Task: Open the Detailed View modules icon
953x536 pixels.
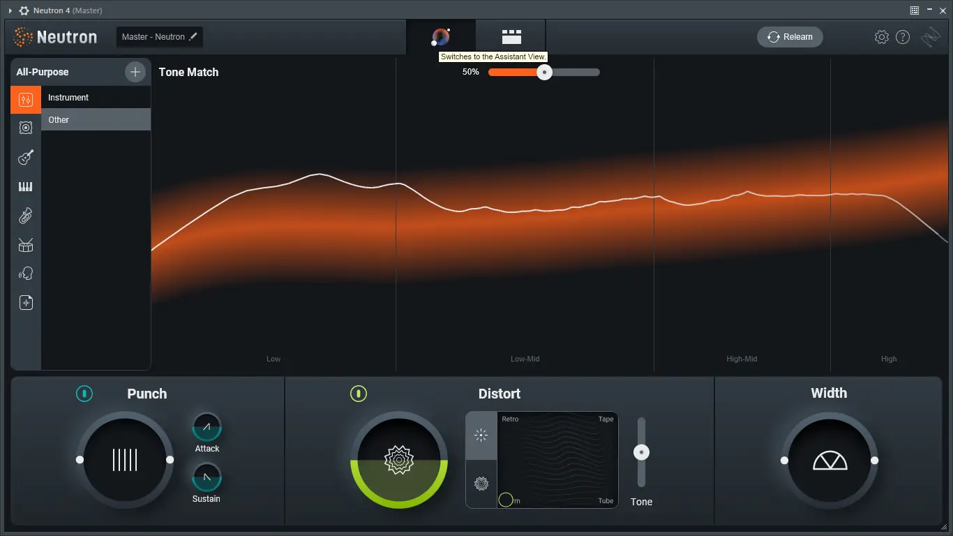Action: pos(511,37)
